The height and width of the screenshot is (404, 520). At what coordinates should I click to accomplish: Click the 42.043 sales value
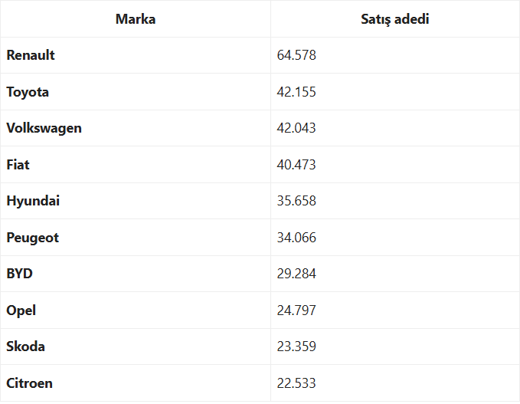tap(296, 128)
